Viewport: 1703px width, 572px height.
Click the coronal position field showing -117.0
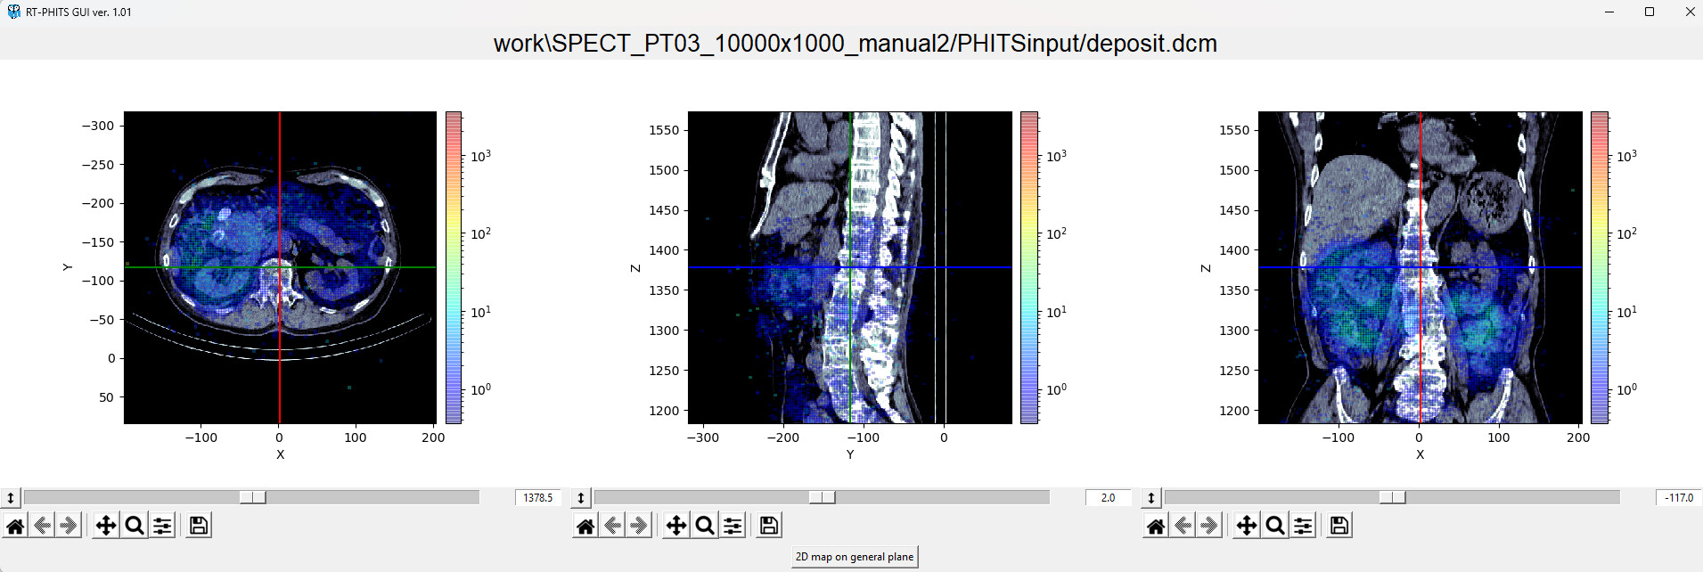click(1678, 498)
